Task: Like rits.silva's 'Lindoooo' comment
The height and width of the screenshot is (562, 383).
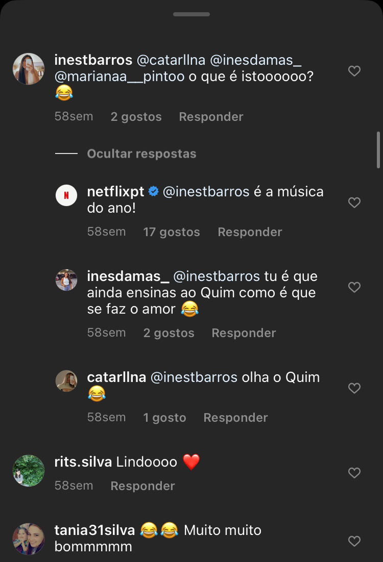Action: click(354, 473)
